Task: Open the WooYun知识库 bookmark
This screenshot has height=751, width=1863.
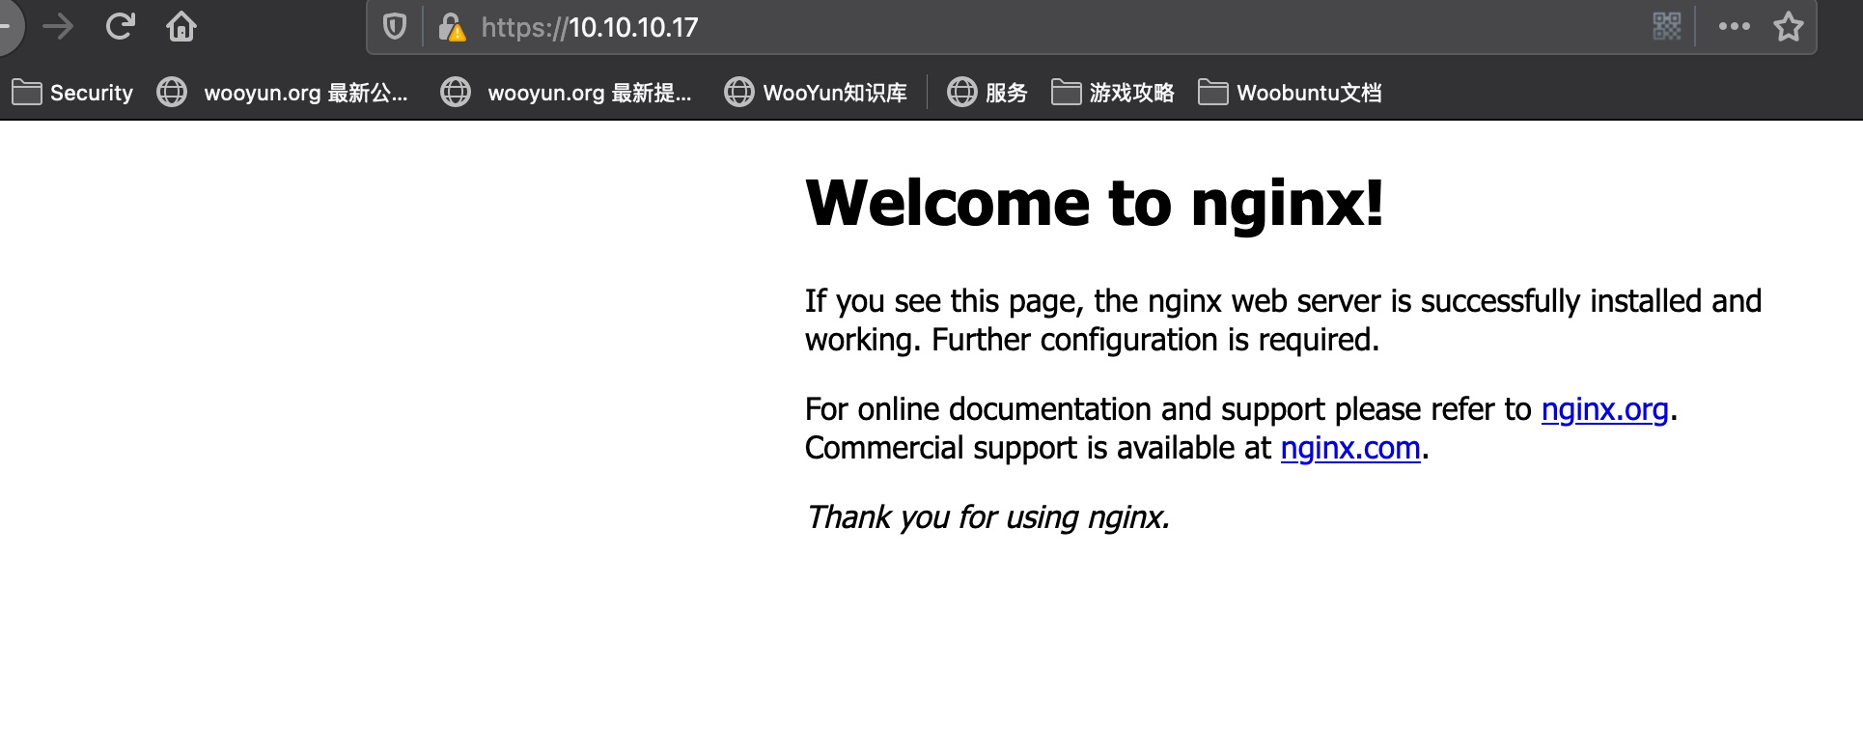Action: [816, 93]
